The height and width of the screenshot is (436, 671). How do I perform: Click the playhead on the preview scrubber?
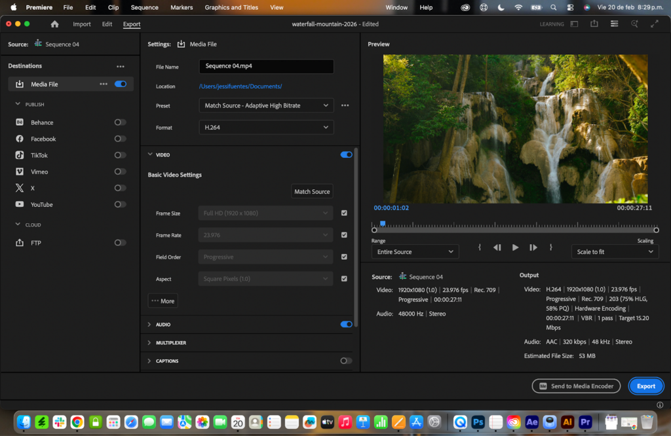383,223
